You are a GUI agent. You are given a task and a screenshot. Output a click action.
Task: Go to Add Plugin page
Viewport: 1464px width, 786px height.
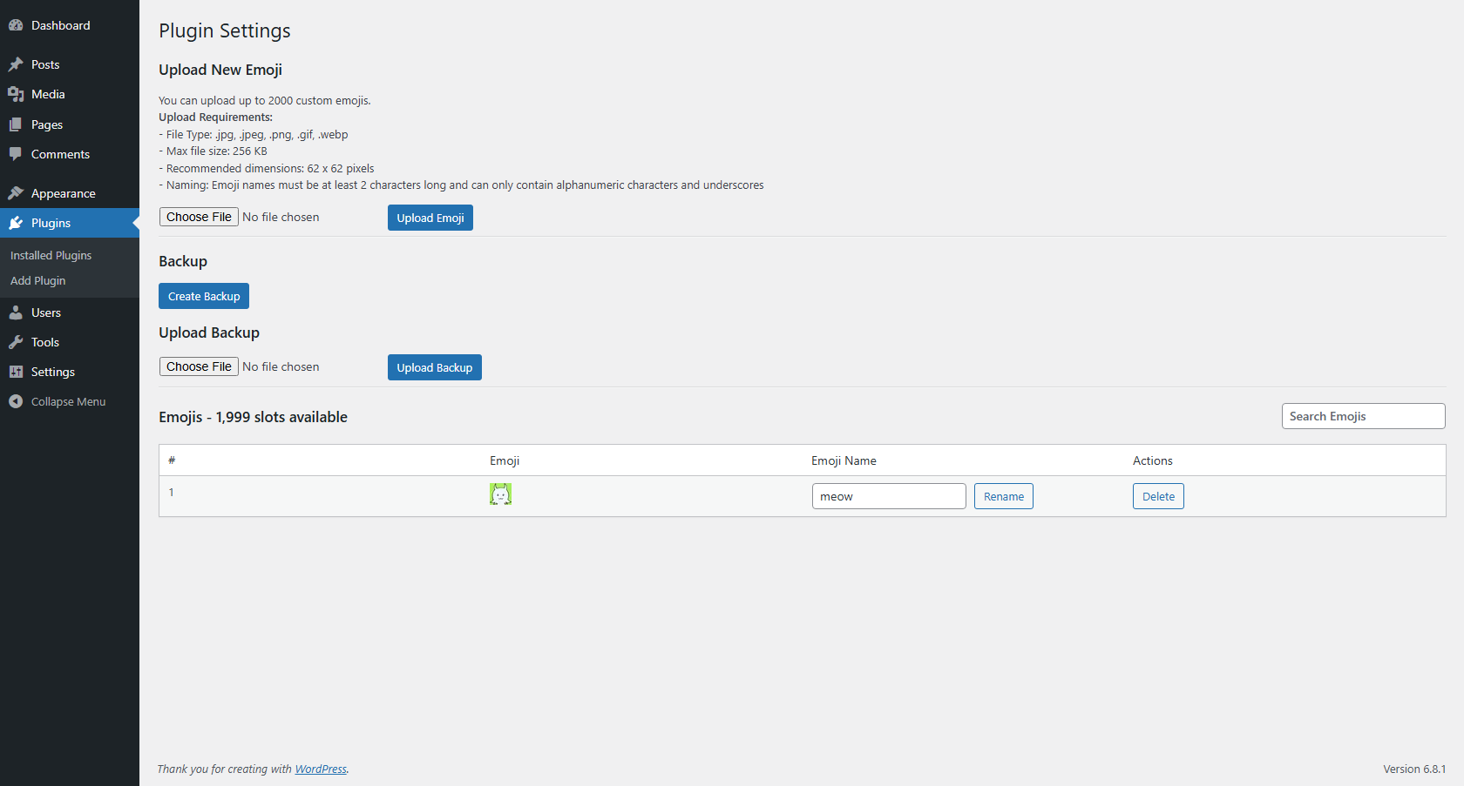38,280
